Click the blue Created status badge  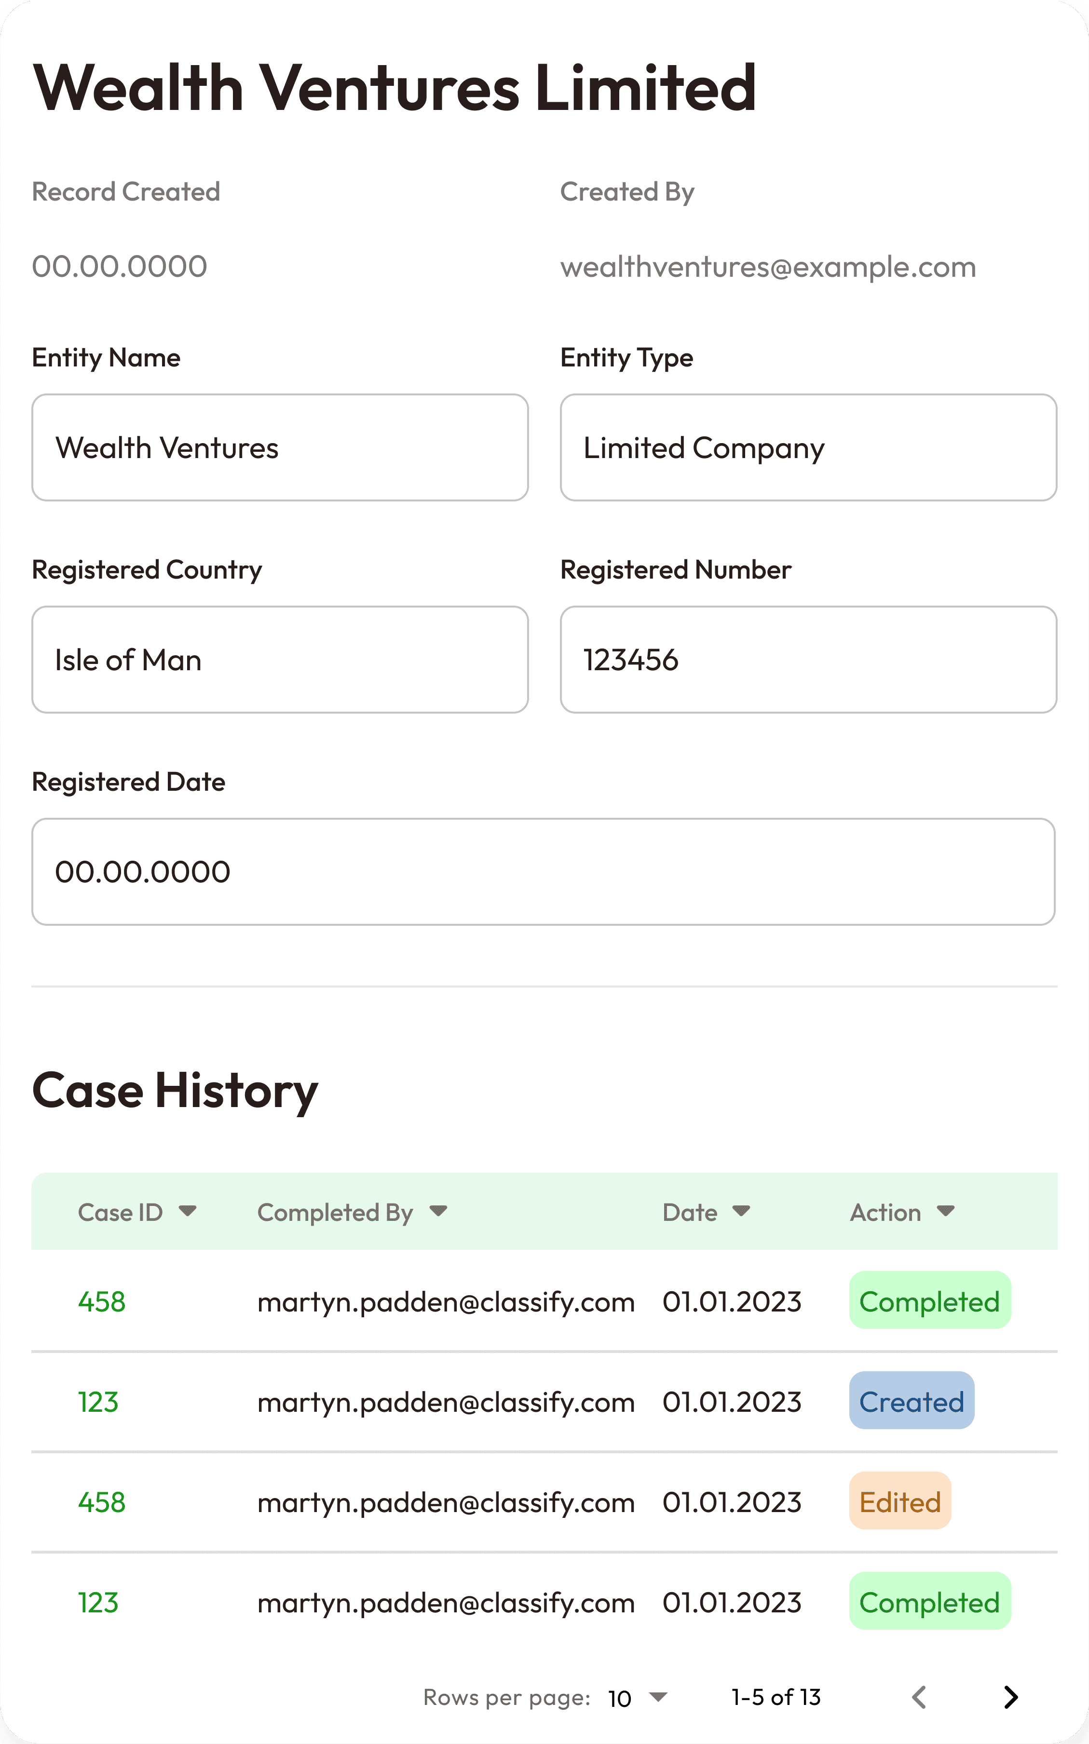pyautogui.click(x=911, y=1401)
